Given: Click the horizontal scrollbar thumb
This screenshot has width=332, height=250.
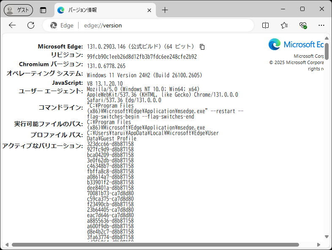Looking at the screenshot, I should tap(155, 245).
